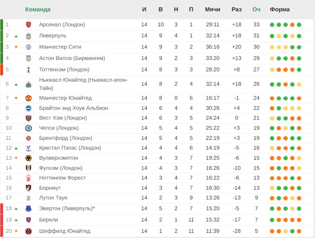Open Астон Вилла (Бирмингем) team link
315x238 pixels.
(72, 58)
